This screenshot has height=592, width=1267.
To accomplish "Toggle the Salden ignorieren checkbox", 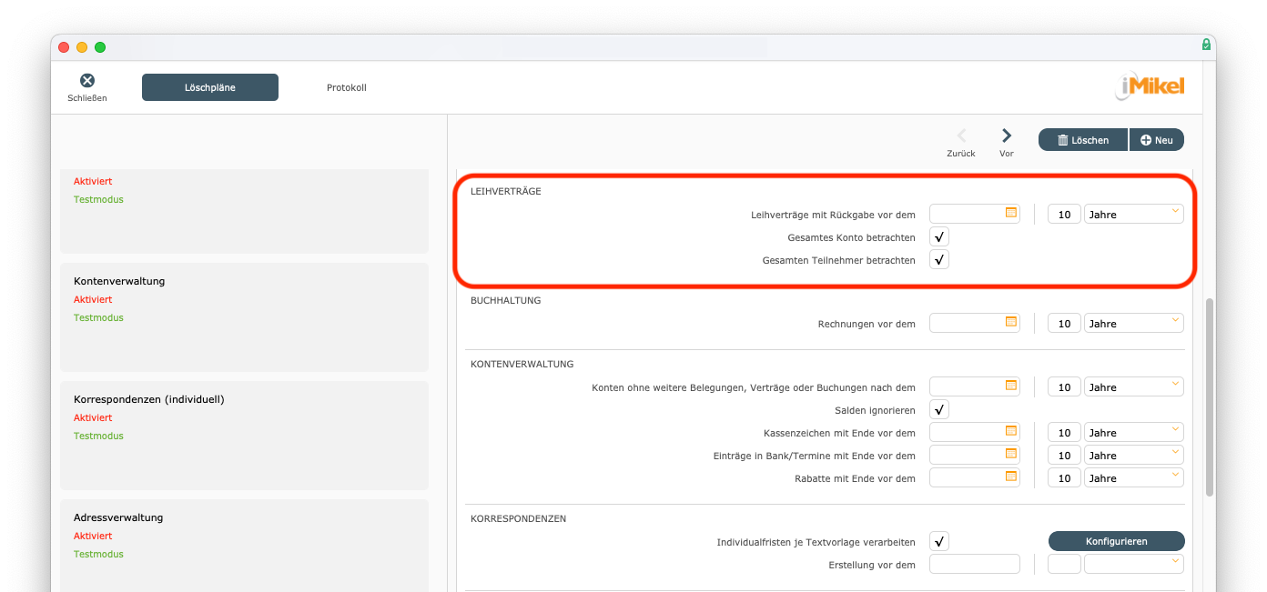I will click(939, 410).
